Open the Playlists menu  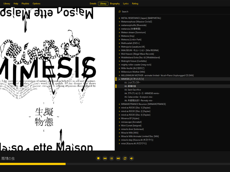[25, 3]
